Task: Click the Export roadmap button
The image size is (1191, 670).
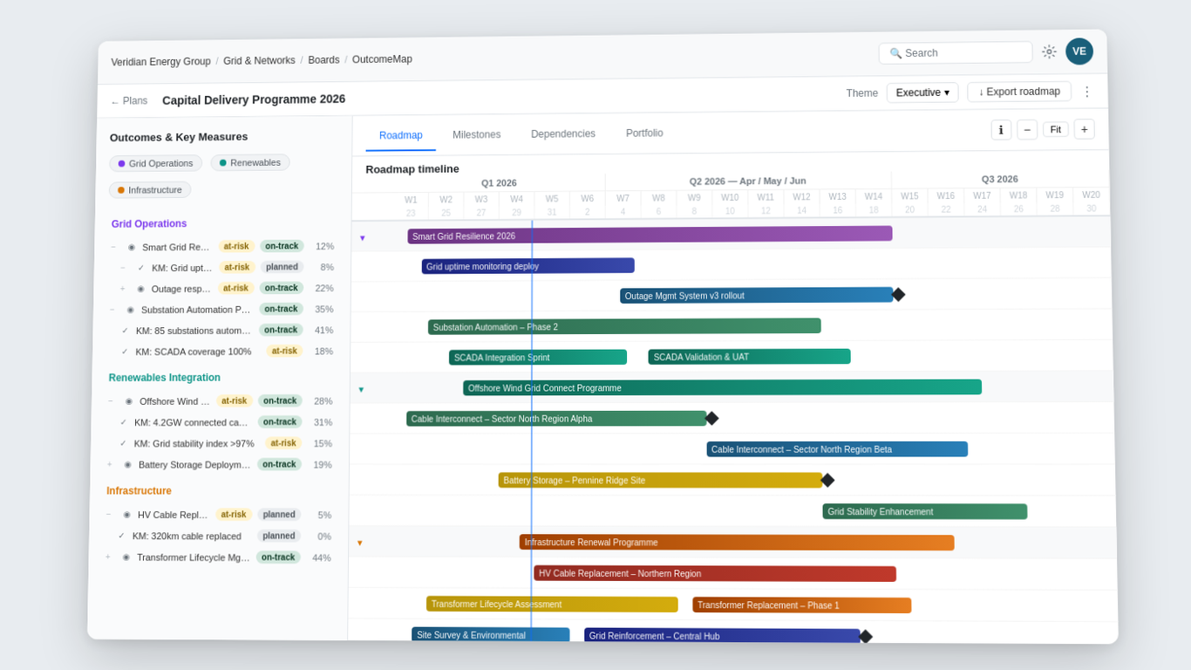Action: tap(1018, 91)
